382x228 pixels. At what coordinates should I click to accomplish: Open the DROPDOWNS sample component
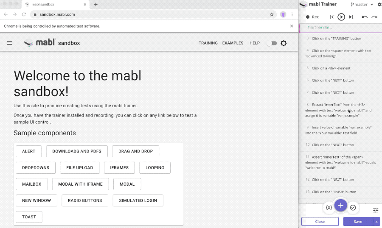36,168
